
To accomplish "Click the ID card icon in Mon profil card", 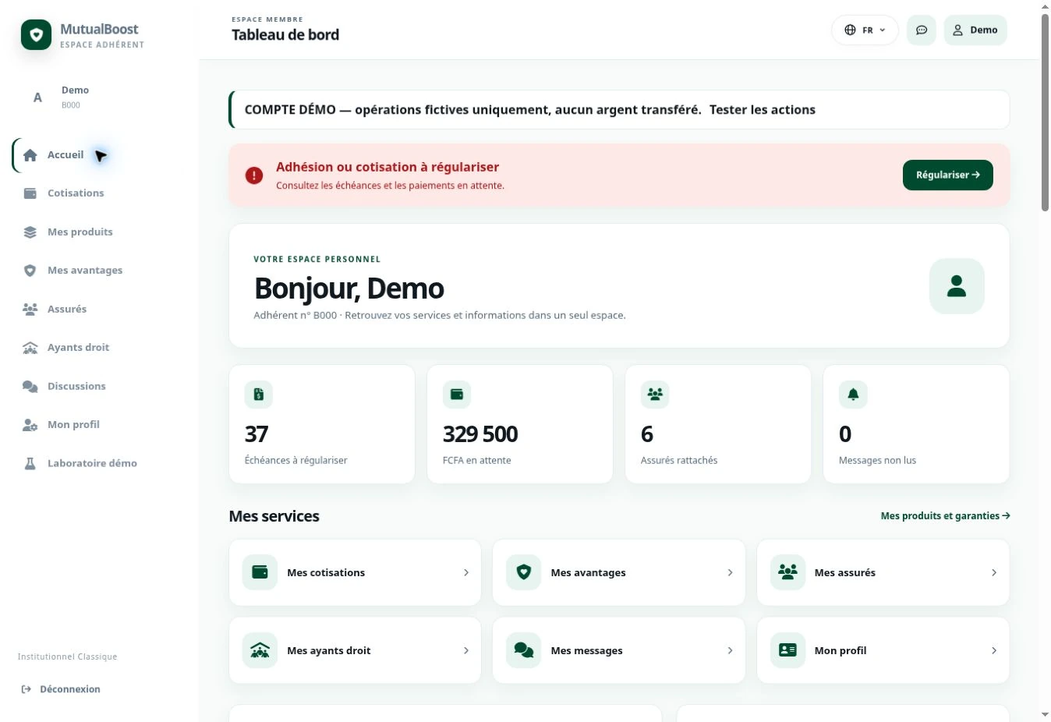I will click(x=787, y=650).
